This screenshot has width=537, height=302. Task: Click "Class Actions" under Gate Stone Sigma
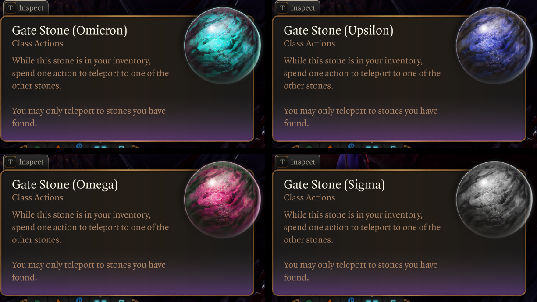(x=309, y=198)
